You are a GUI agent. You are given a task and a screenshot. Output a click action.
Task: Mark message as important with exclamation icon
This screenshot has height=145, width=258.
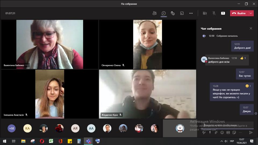[x=210, y=132]
